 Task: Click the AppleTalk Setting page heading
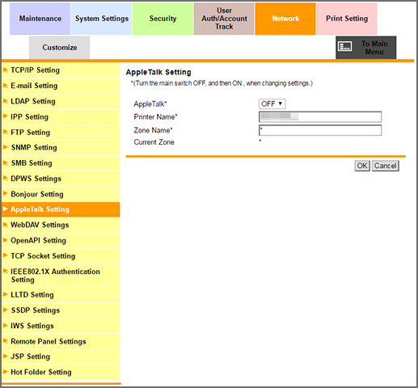(x=158, y=72)
